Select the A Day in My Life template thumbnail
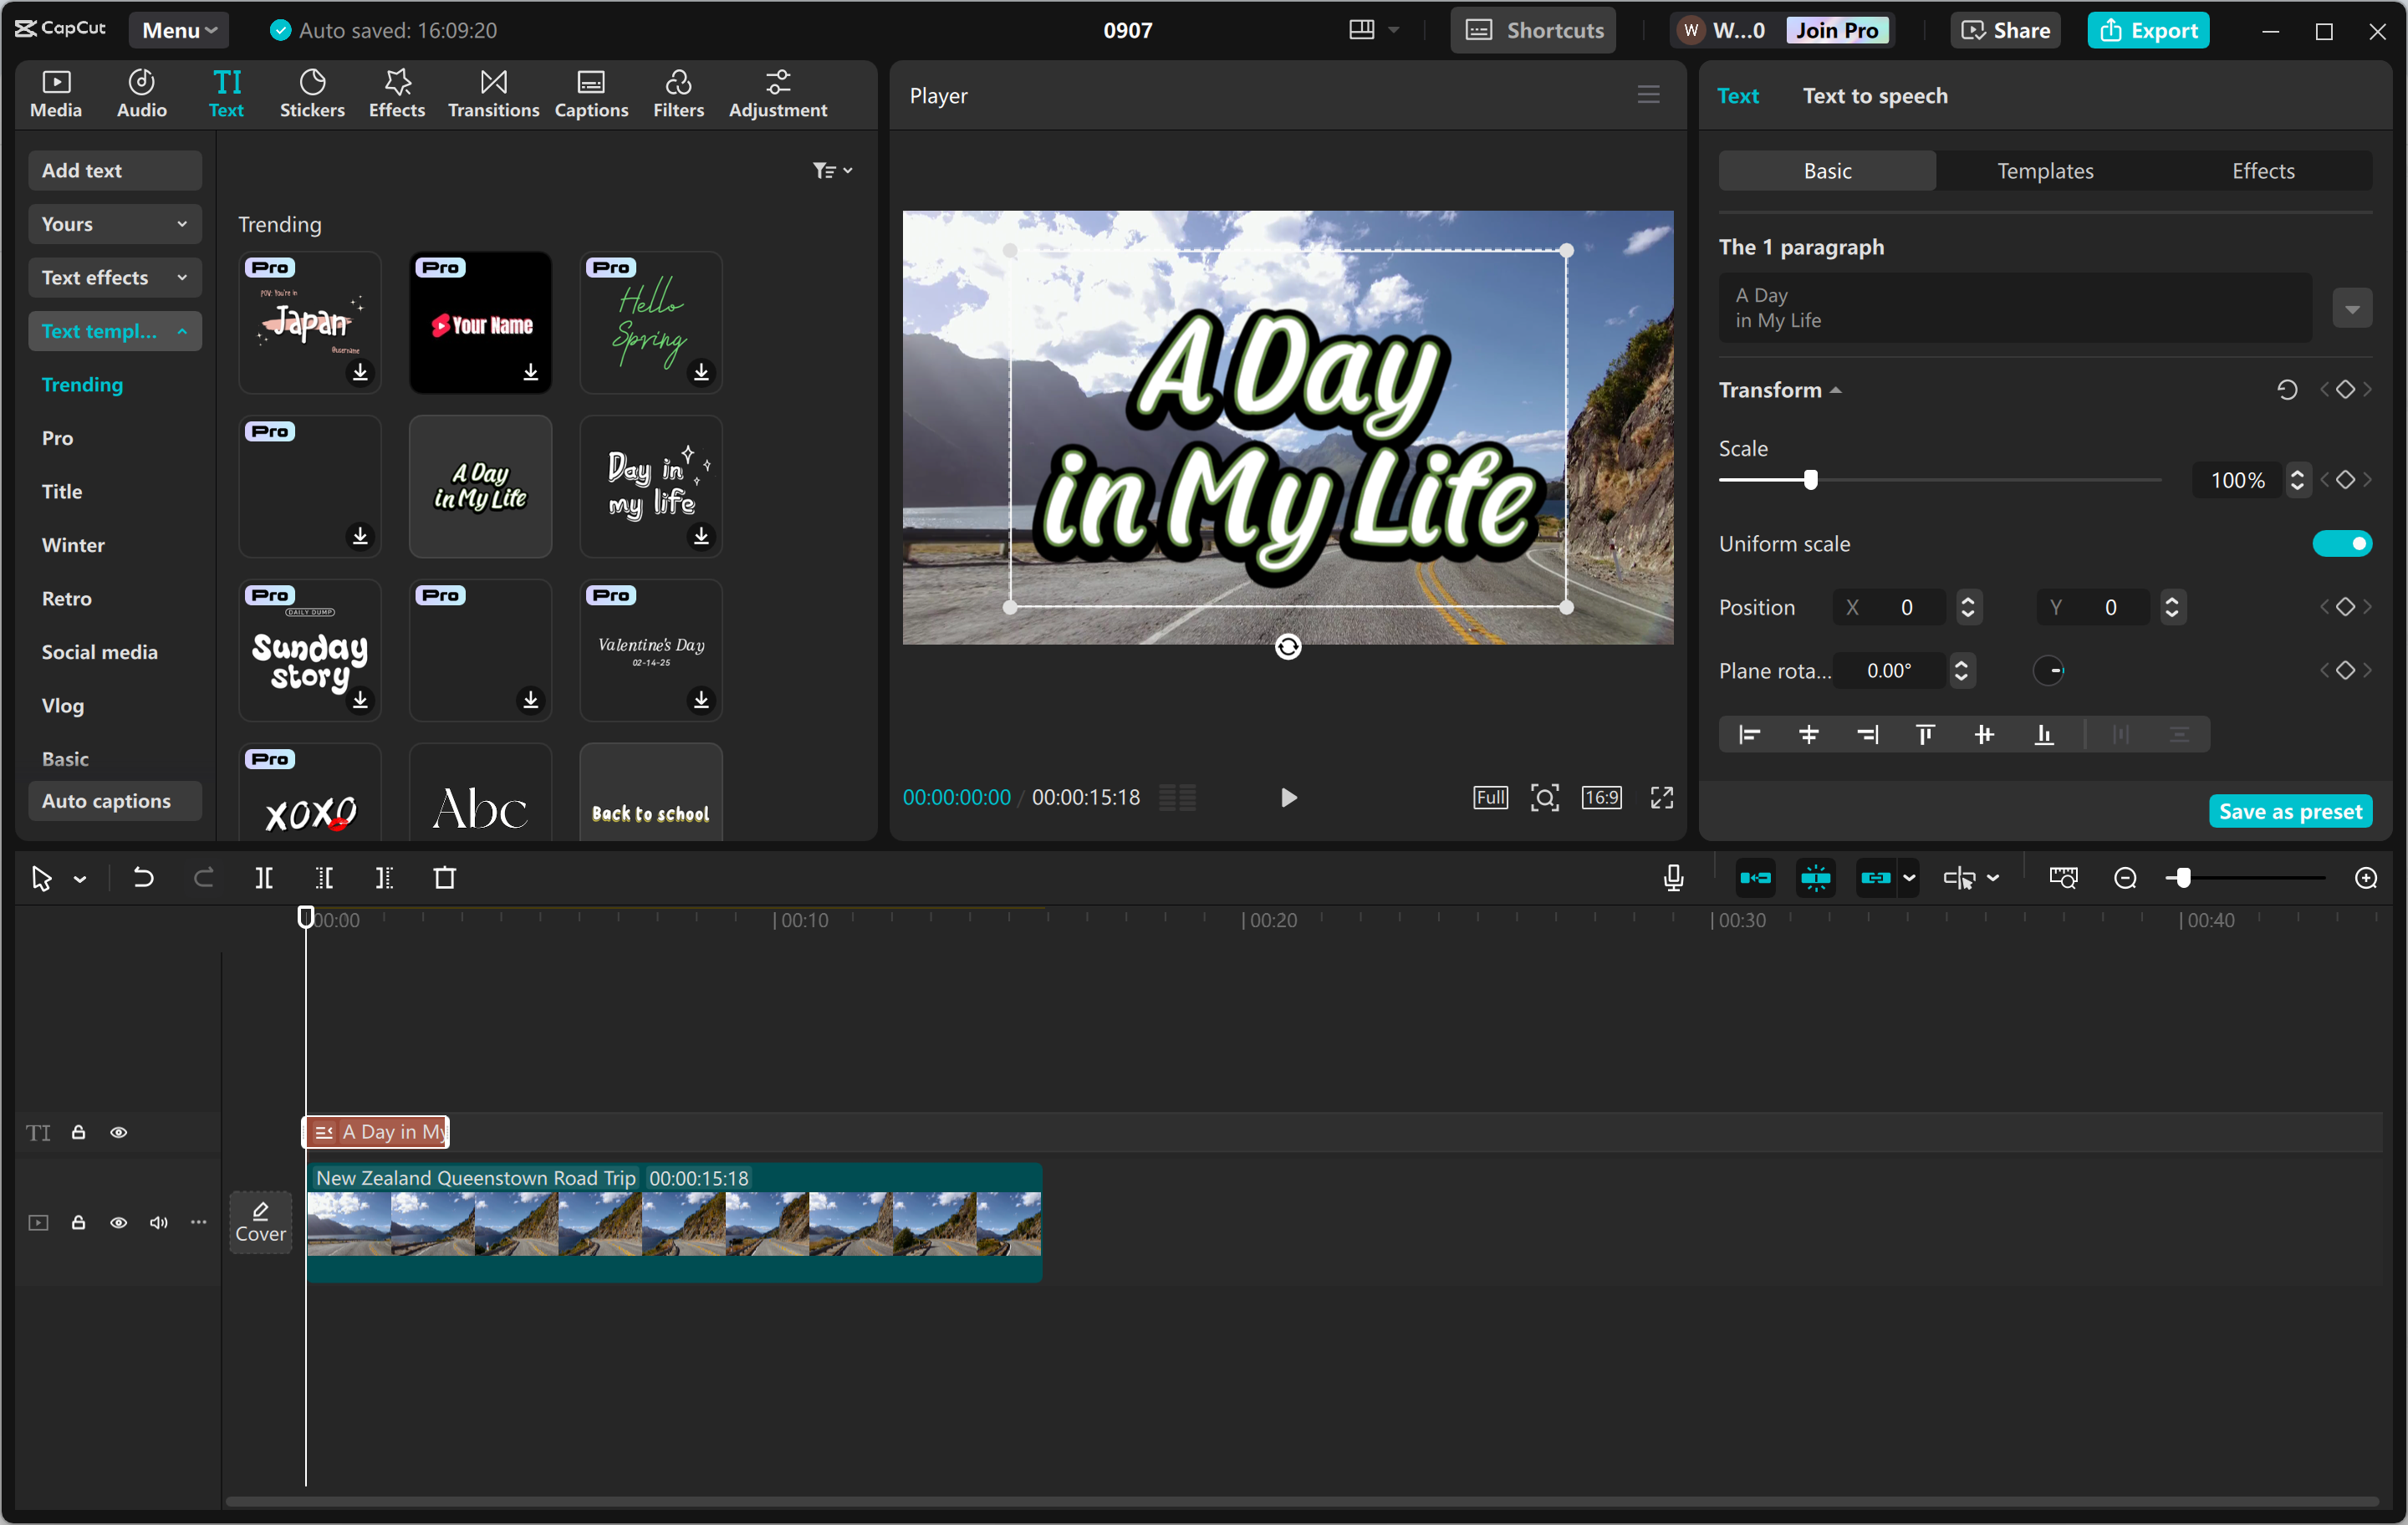 pyautogui.click(x=480, y=486)
